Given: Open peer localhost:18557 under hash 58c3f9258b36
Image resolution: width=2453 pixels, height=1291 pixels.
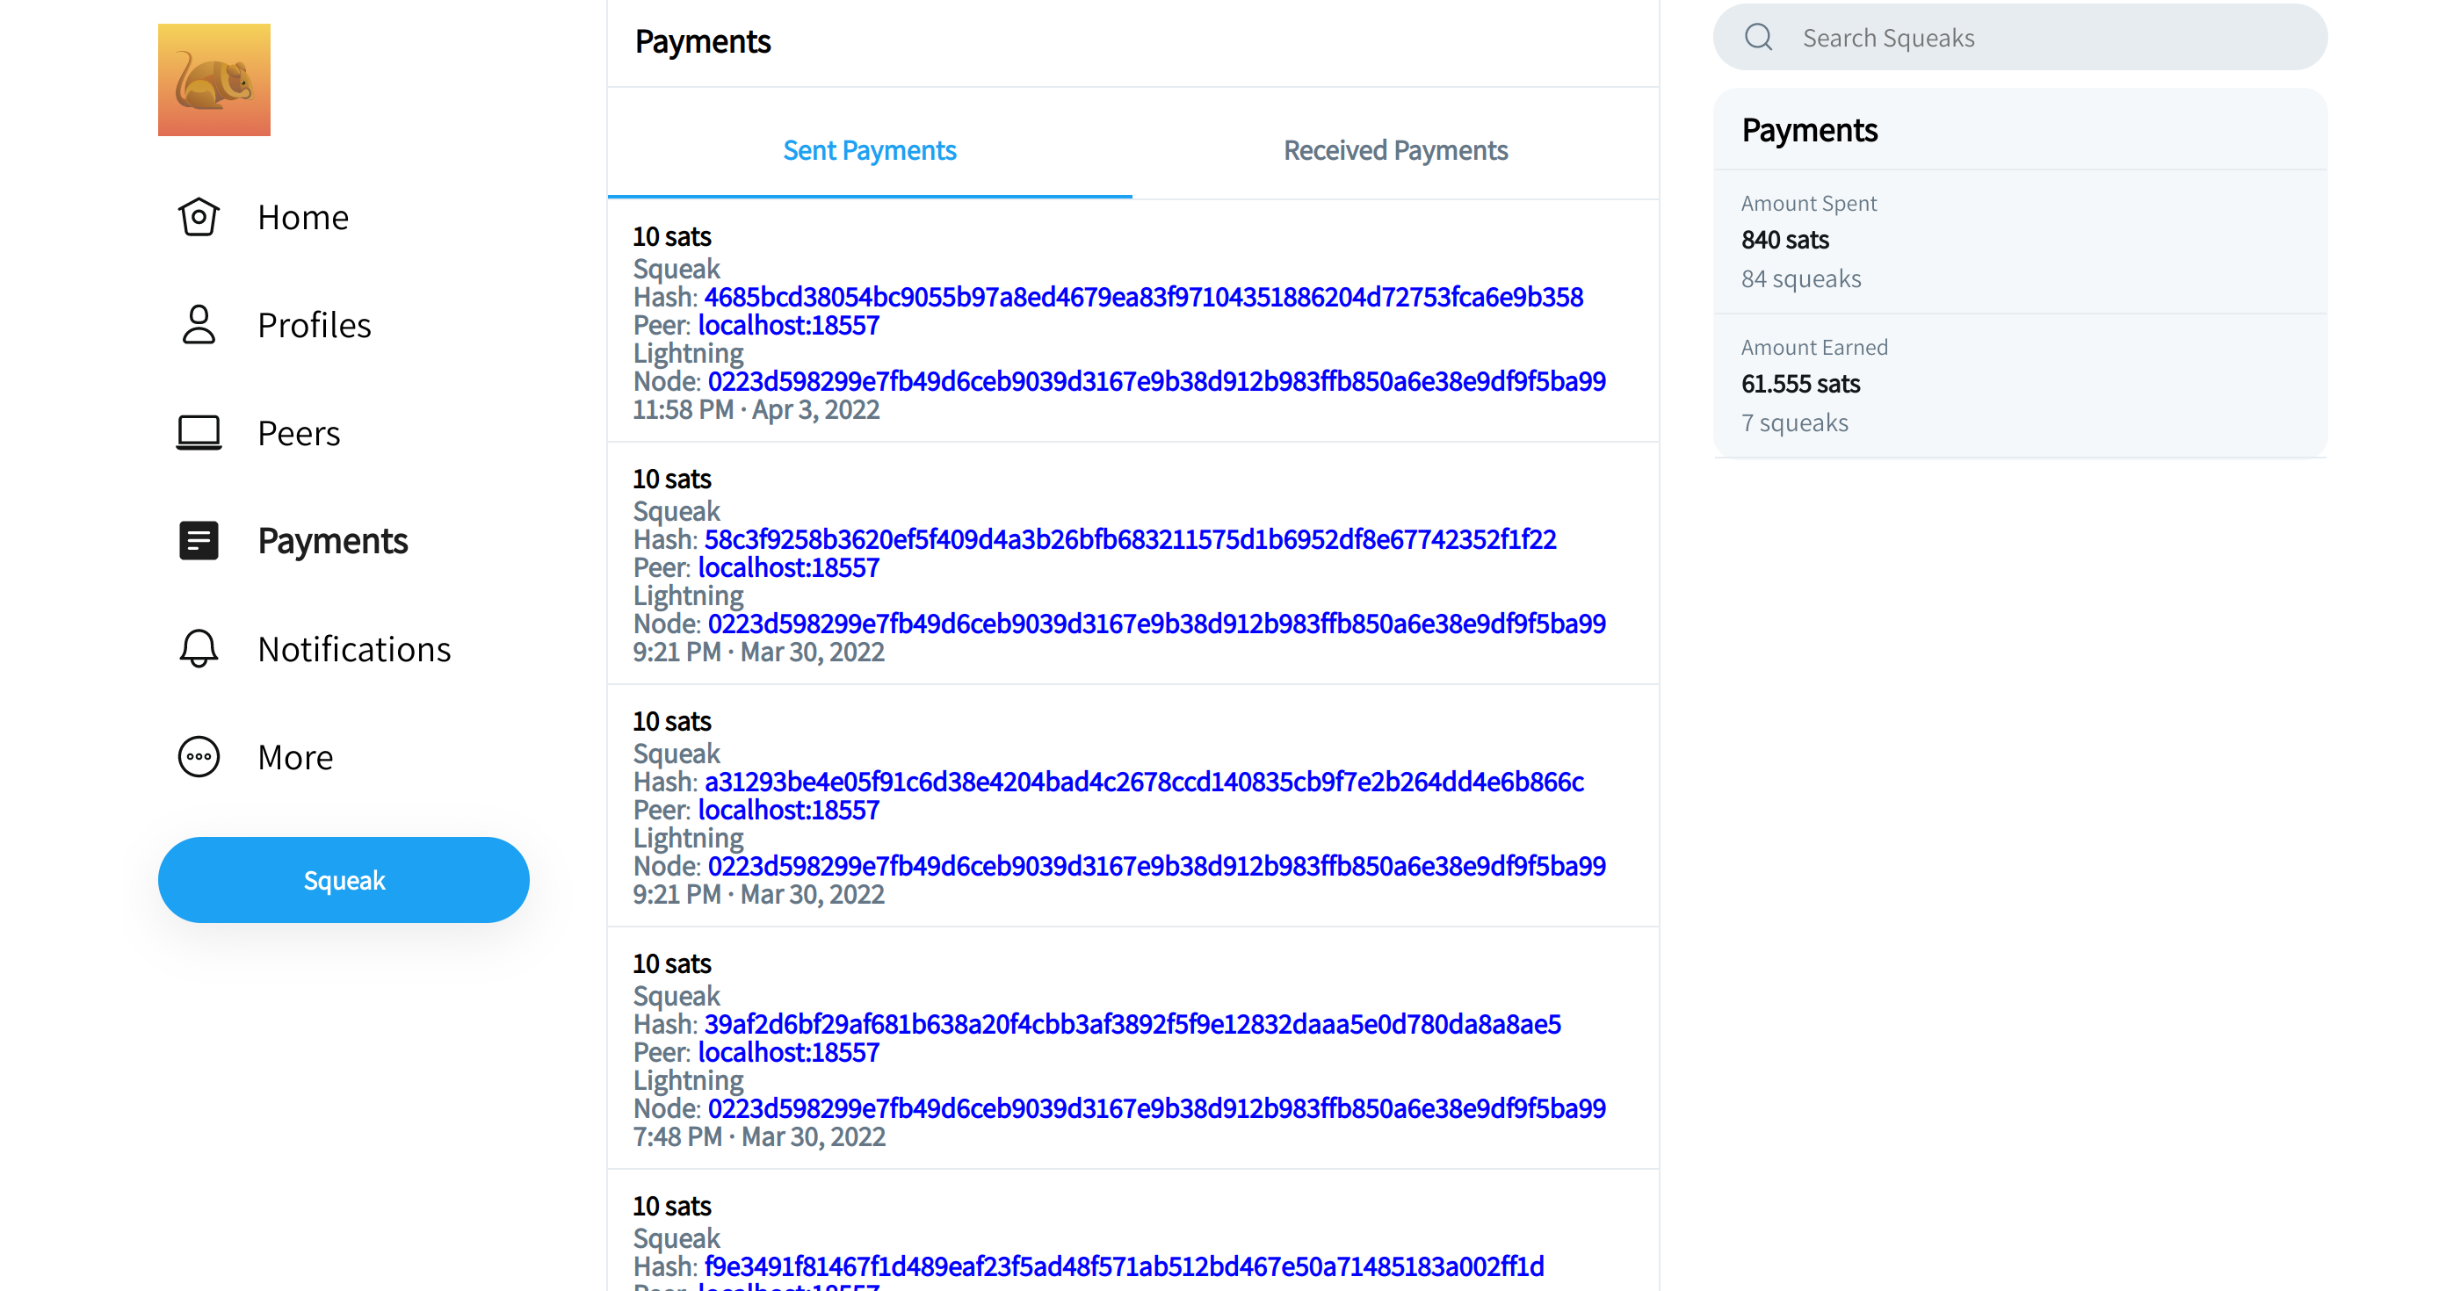Looking at the screenshot, I should pos(788,567).
